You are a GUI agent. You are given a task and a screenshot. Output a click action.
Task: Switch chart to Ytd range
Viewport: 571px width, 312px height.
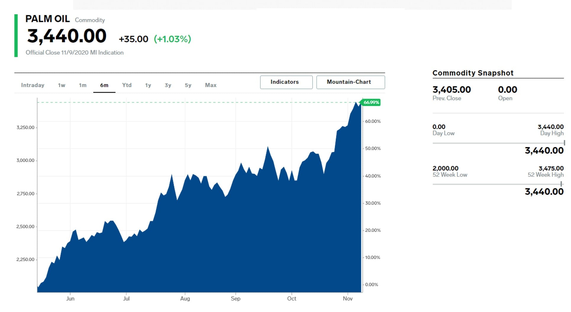(127, 85)
